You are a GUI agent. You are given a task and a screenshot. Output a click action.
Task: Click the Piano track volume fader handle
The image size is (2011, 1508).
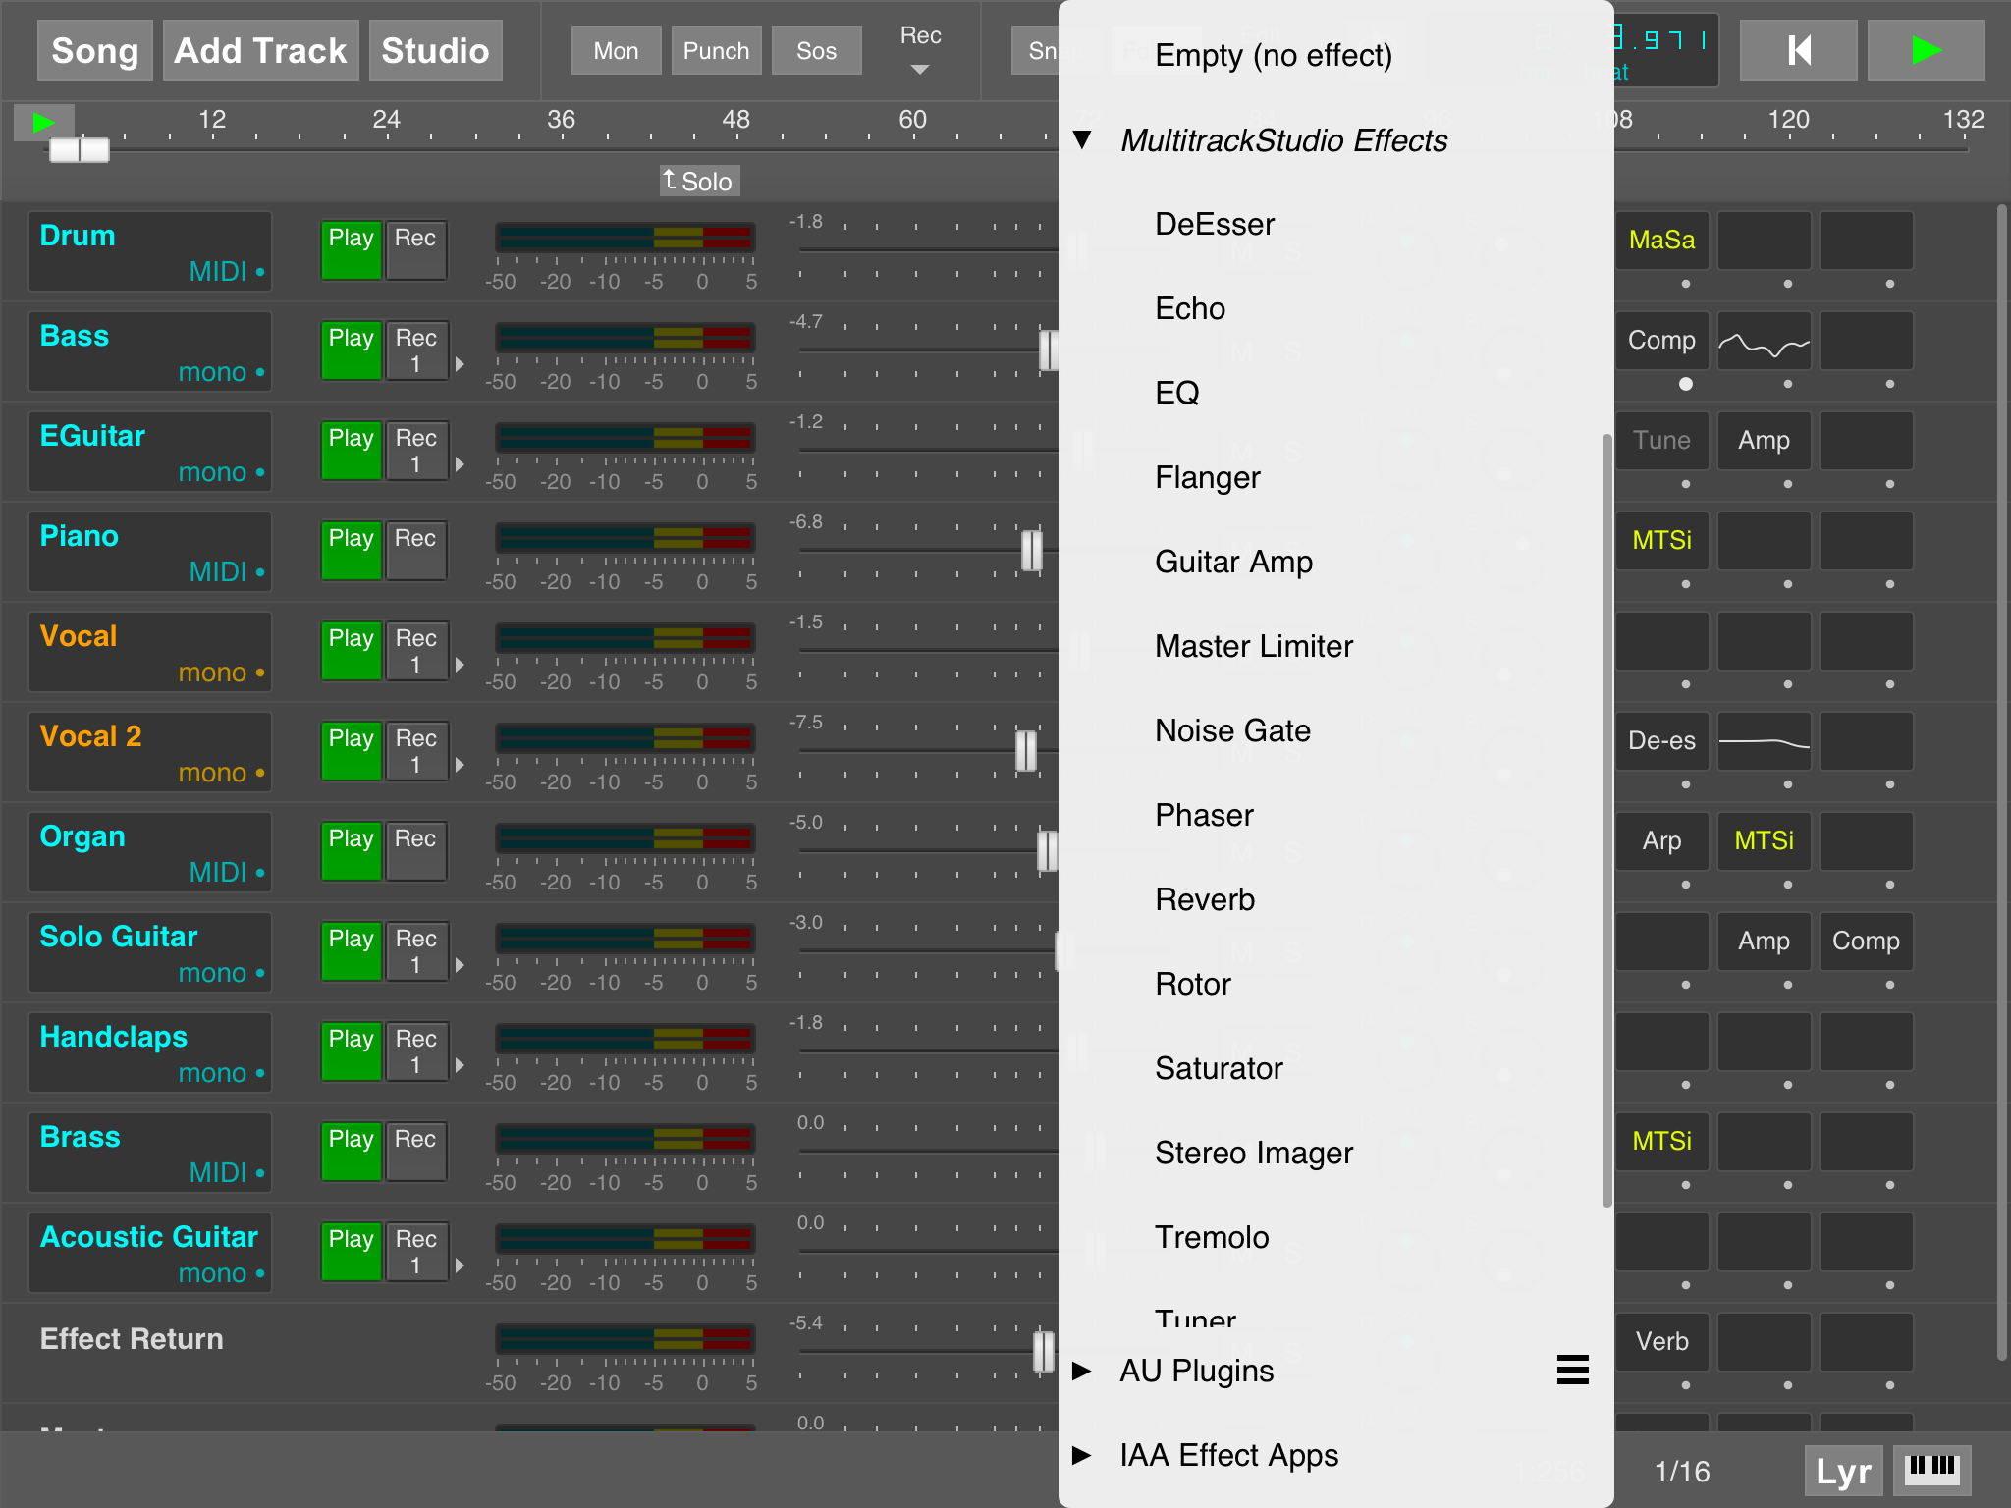[x=1031, y=551]
